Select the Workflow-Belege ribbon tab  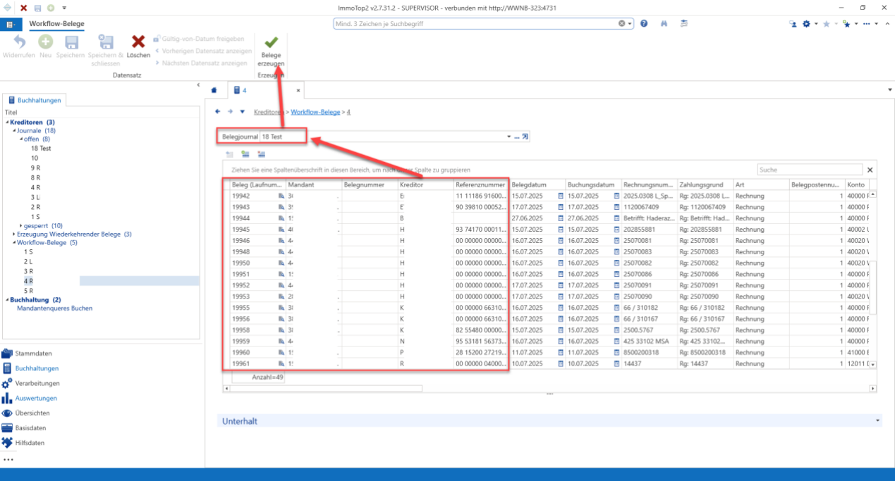56,24
